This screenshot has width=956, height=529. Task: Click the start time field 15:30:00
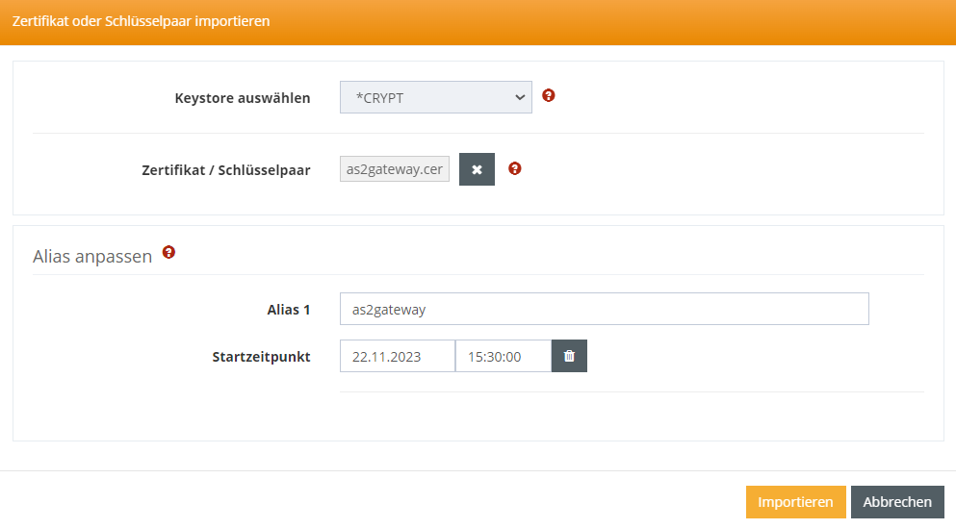click(x=503, y=356)
